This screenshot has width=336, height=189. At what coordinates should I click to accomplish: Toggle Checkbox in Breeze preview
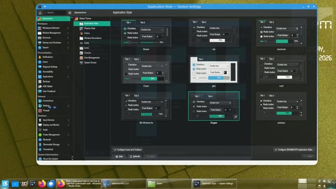[x=125, y=28]
